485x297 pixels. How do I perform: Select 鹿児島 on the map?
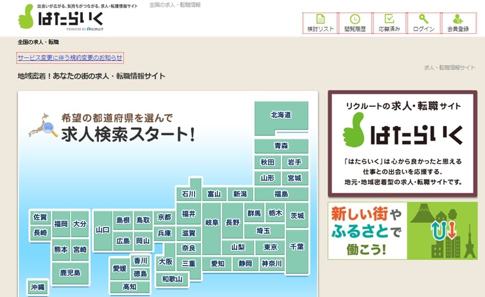(x=71, y=273)
